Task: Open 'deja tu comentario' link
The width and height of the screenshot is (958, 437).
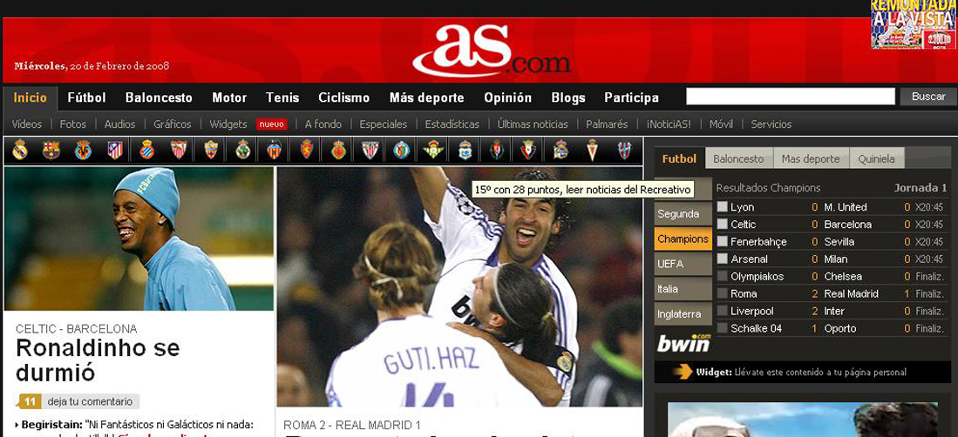Action: point(90,401)
